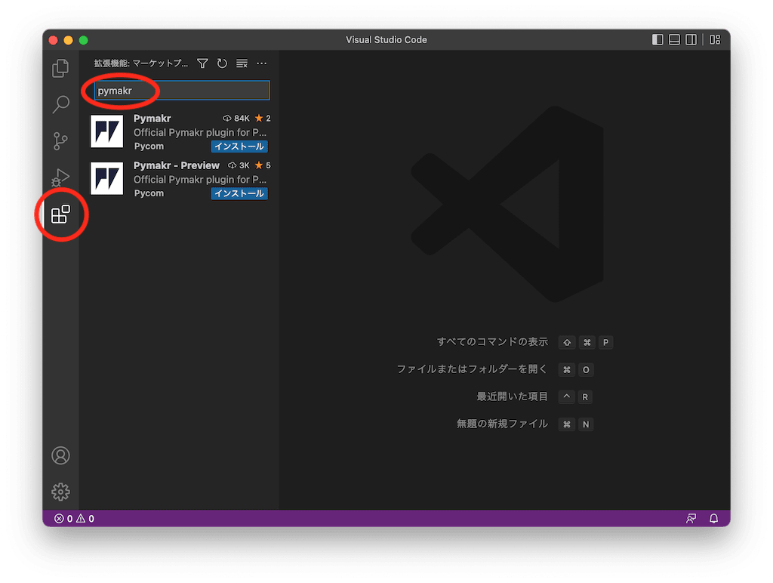773x583 pixels.
Task: Toggle the secondary side bar layout icon
Action: click(x=691, y=39)
